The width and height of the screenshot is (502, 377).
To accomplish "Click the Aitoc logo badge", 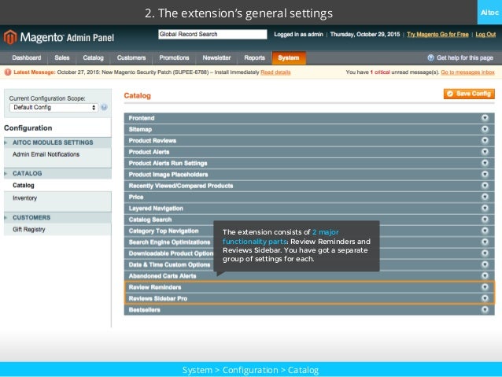I will tap(489, 12).
